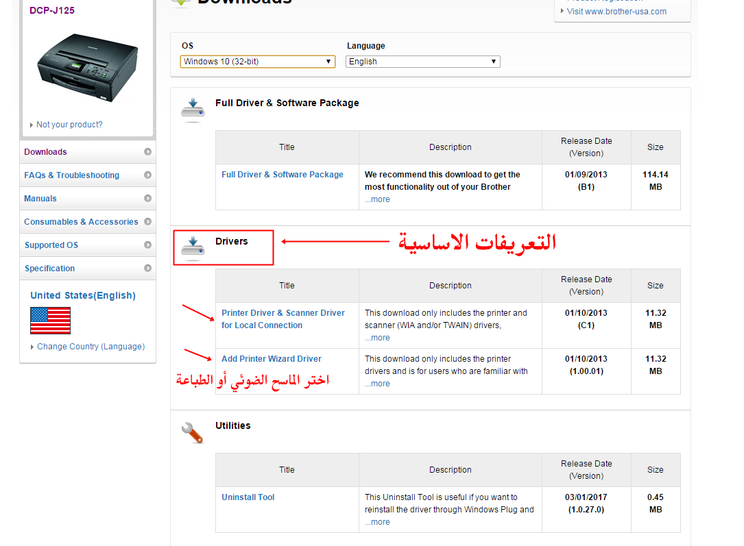This screenshot has width=744, height=546.
Task: Click the arrow icon beside Specification
Action: click(x=147, y=268)
